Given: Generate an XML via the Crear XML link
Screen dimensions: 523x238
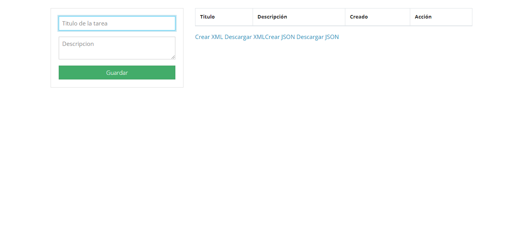Looking at the screenshot, I should tap(209, 37).
